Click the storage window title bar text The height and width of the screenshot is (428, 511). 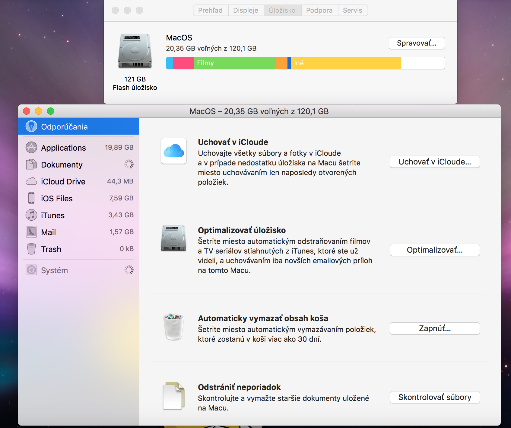(259, 111)
